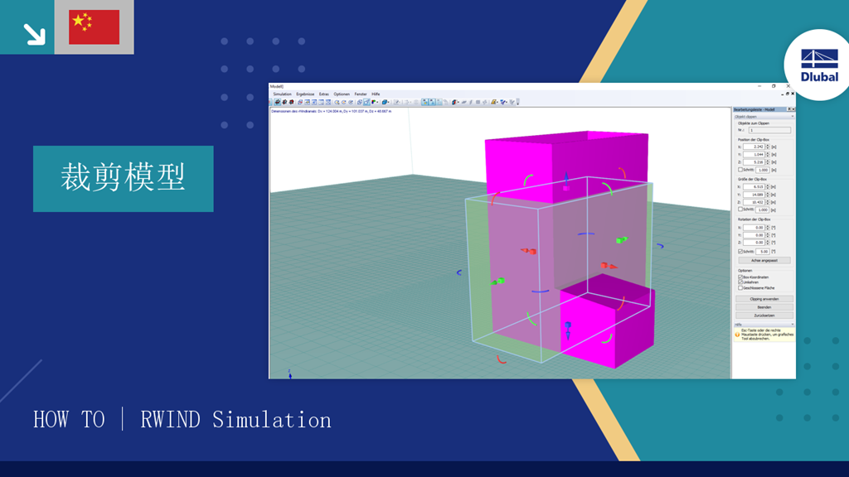Viewport: 849px width, 477px height.
Task: Click the red-green-blue display colors toolbar icon
Action: point(374,102)
